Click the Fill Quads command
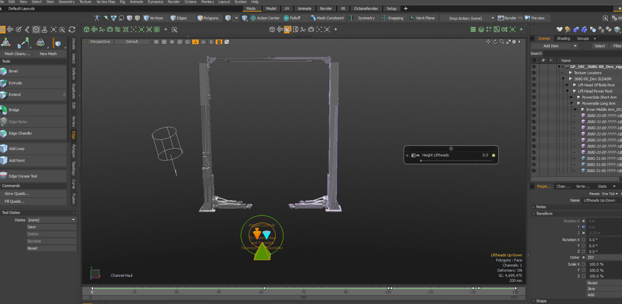 (33, 202)
